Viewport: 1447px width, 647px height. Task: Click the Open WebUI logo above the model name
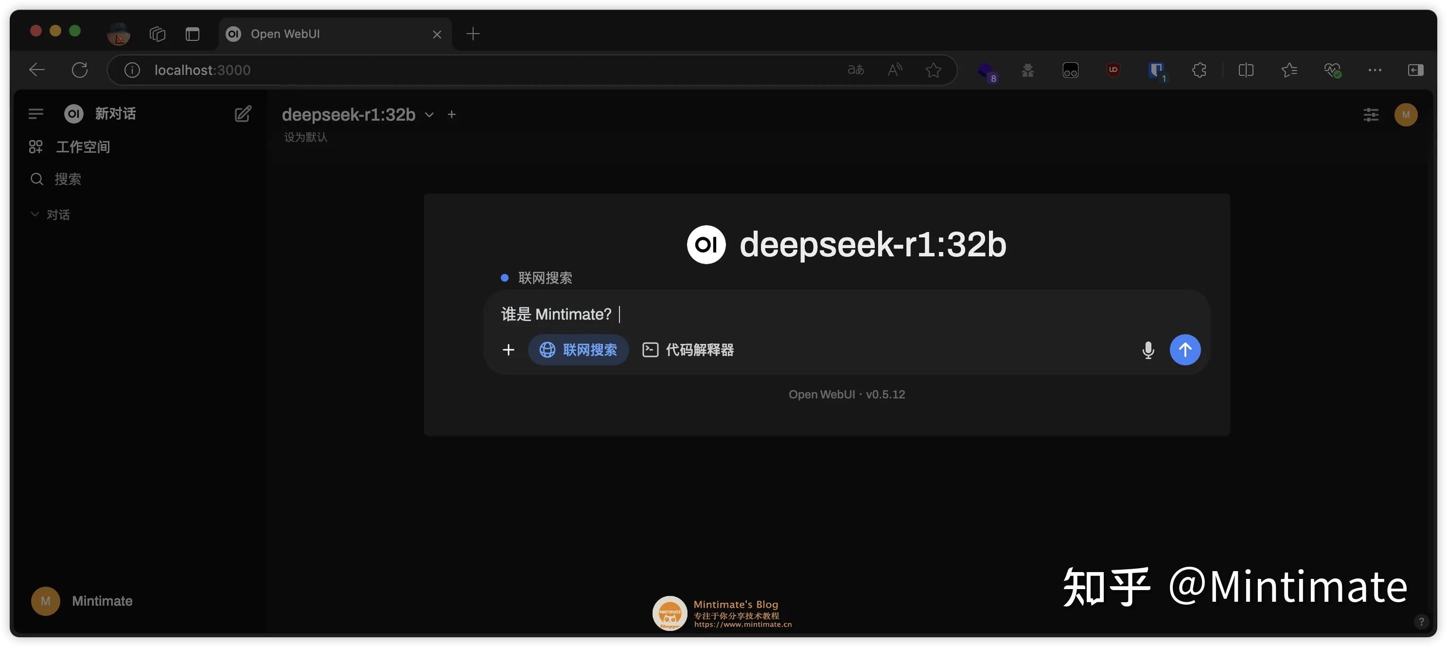706,244
